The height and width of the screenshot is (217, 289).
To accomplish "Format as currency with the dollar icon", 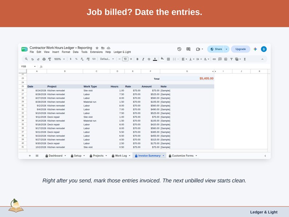I will pyautogui.click(x=71, y=59).
